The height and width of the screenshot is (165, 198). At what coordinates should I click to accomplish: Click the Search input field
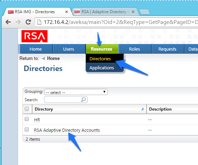point(66,99)
